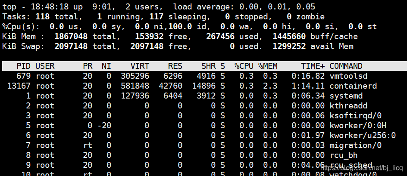The image size is (407, 176).
Task: Click the USER column header
Action: pyautogui.click(x=45, y=66)
